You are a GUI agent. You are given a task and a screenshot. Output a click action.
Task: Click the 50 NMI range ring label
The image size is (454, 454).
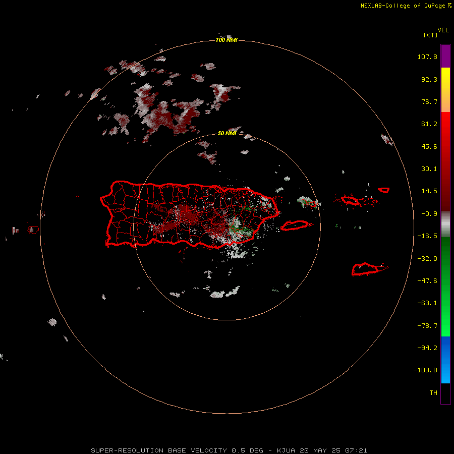click(226, 133)
